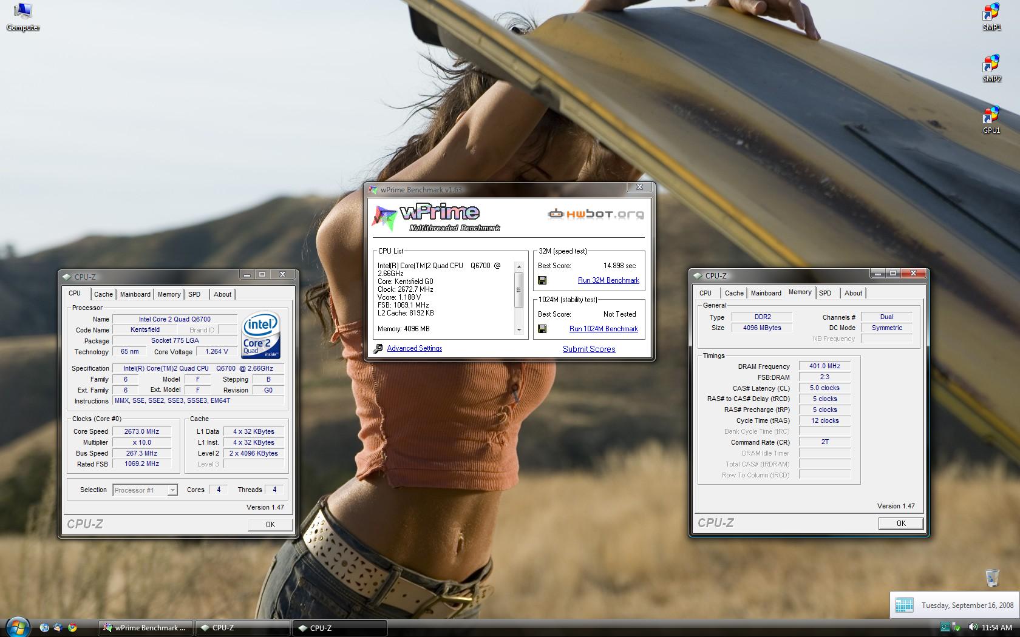The height and width of the screenshot is (637, 1020).
Task: Open the Cache tab in the left CPU-Z window
Action: [103, 294]
